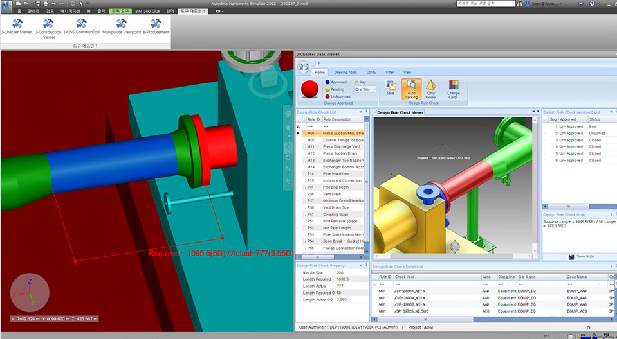This screenshot has width=617, height=339.
Task: Click the big red approval status ball
Action: [309, 89]
